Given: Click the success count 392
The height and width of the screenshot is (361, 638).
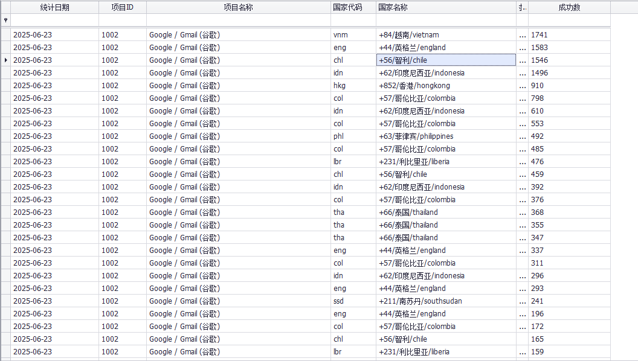Looking at the screenshot, I should point(569,187).
